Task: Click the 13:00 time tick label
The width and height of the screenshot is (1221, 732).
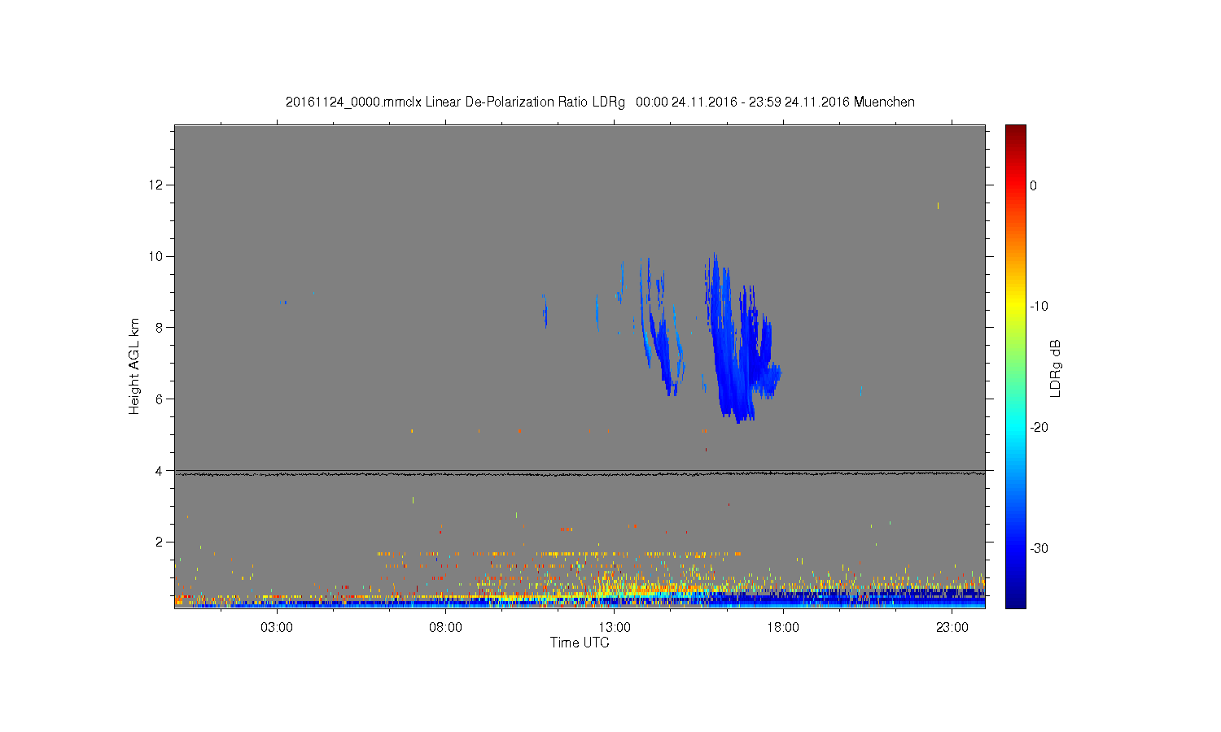Action: [615, 628]
